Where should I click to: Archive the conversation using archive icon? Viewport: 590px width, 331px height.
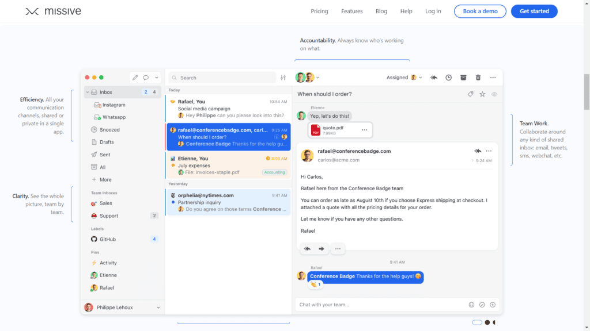coord(463,78)
